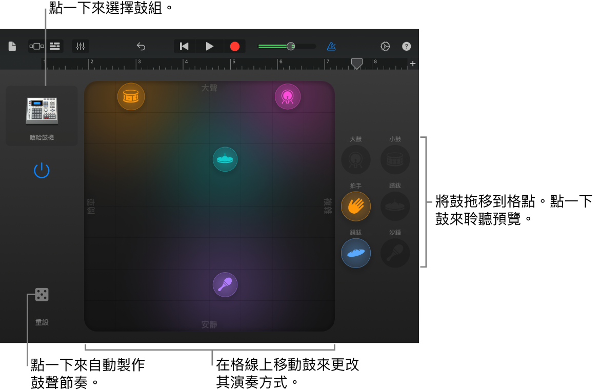Start playback with Play button
The height and width of the screenshot is (391, 600).
[x=209, y=46]
